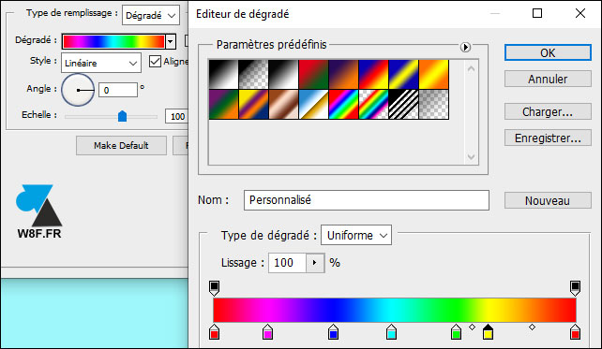Select the copper gradient preset
The width and height of the screenshot is (602, 349).
(283, 105)
